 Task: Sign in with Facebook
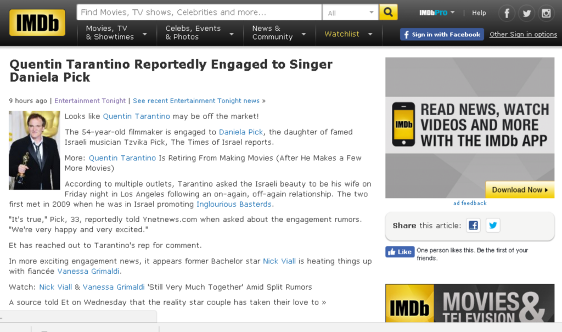coord(442,35)
